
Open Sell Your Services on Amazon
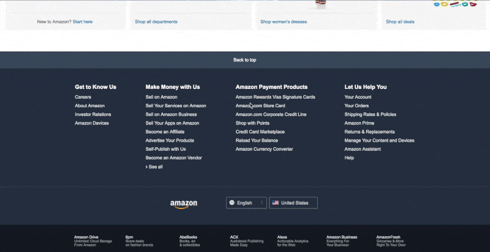tap(176, 106)
